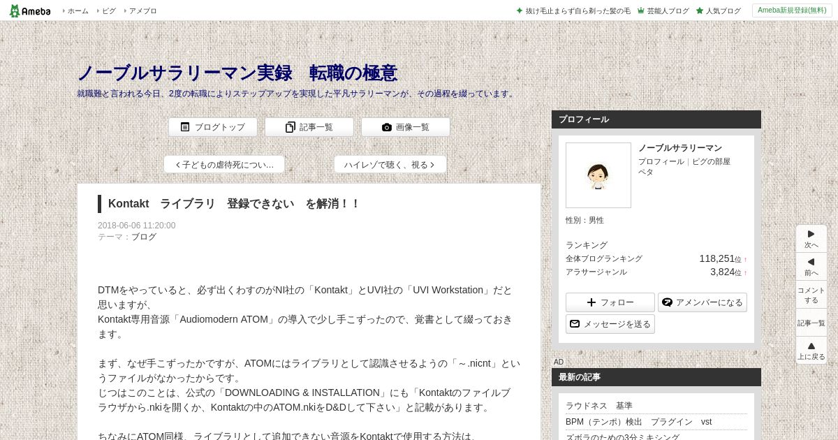The image size is (838, 440).
Task: Open the blog title ノーブルサラリーマン実録 転職の極意
Action: 237,73
